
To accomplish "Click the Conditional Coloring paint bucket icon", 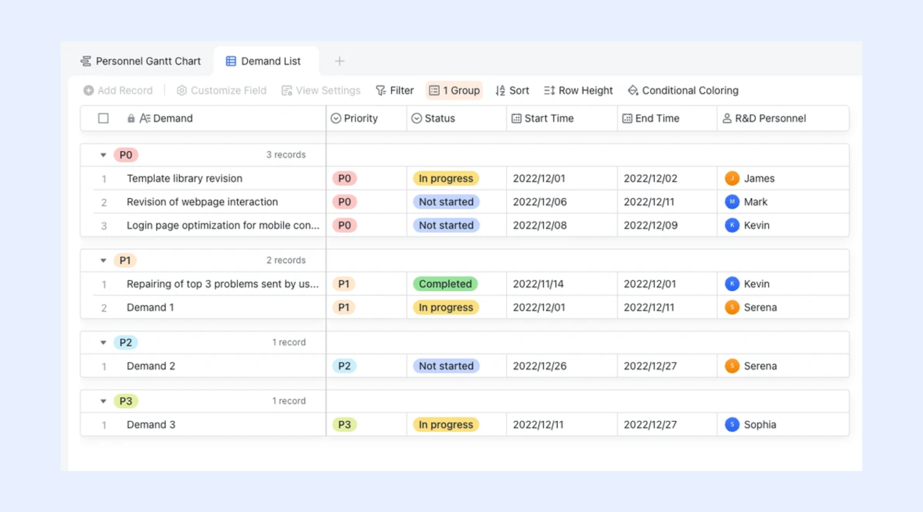I will pos(633,90).
